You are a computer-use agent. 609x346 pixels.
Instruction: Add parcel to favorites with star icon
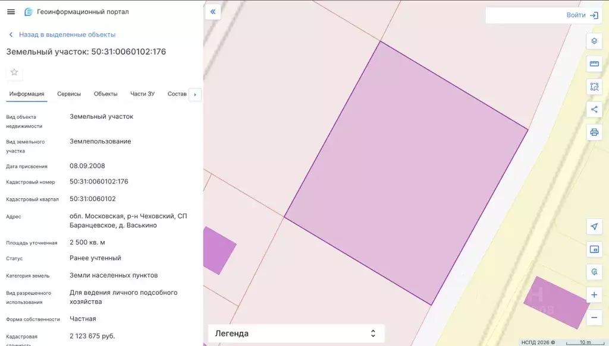(x=14, y=72)
